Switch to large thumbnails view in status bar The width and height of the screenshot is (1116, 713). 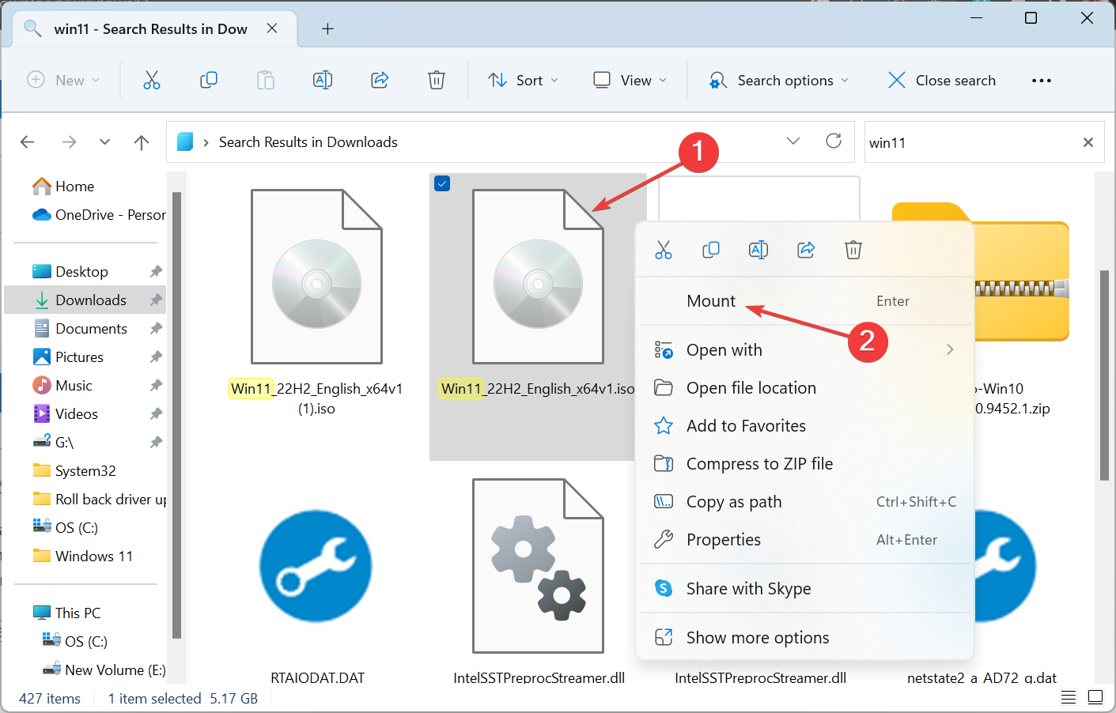tap(1095, 697)
